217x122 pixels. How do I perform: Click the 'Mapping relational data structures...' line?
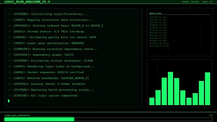click(50, 20)
